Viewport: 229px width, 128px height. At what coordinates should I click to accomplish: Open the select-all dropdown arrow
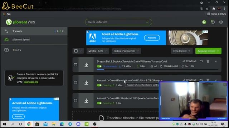coord(81,51)
